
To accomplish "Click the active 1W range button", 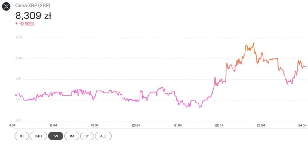I will click(55, 136).
